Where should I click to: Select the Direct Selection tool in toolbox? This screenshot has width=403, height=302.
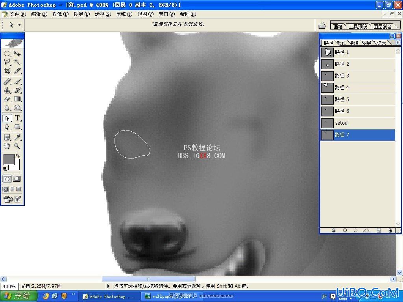point(7,118)
